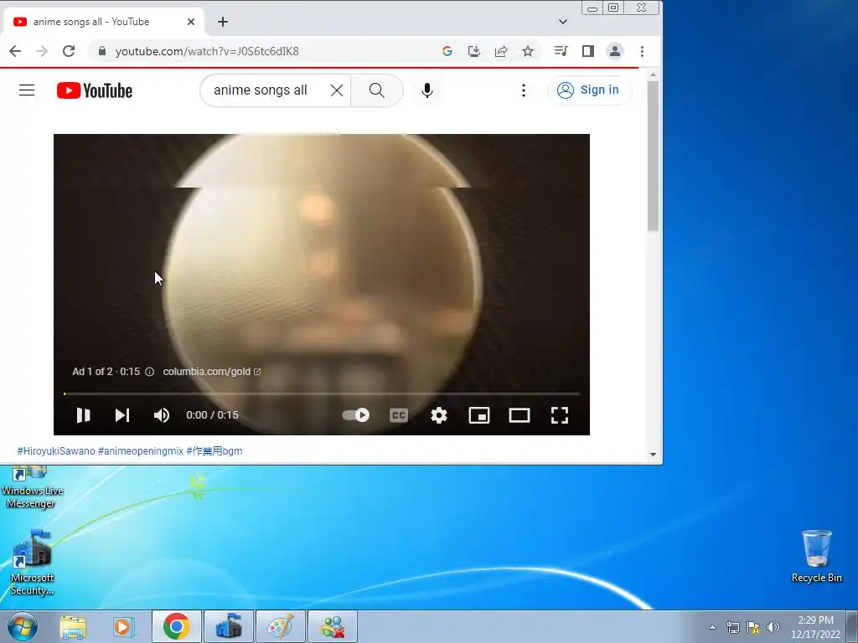Screen dimensions: 858x643
Task: Open Windows Explorer from taskbar
Action: 73,626
